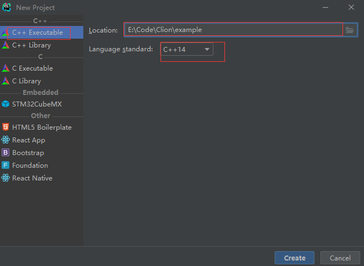Select C Executable project type

[41, 68]
